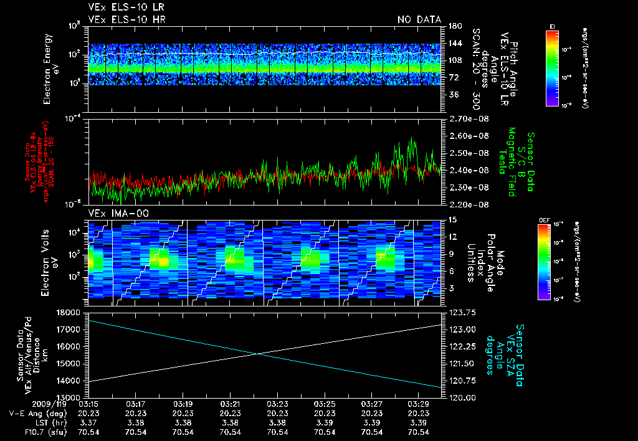
Task: Click the polar angle index tick 9
Action: (x=451, y=254)
